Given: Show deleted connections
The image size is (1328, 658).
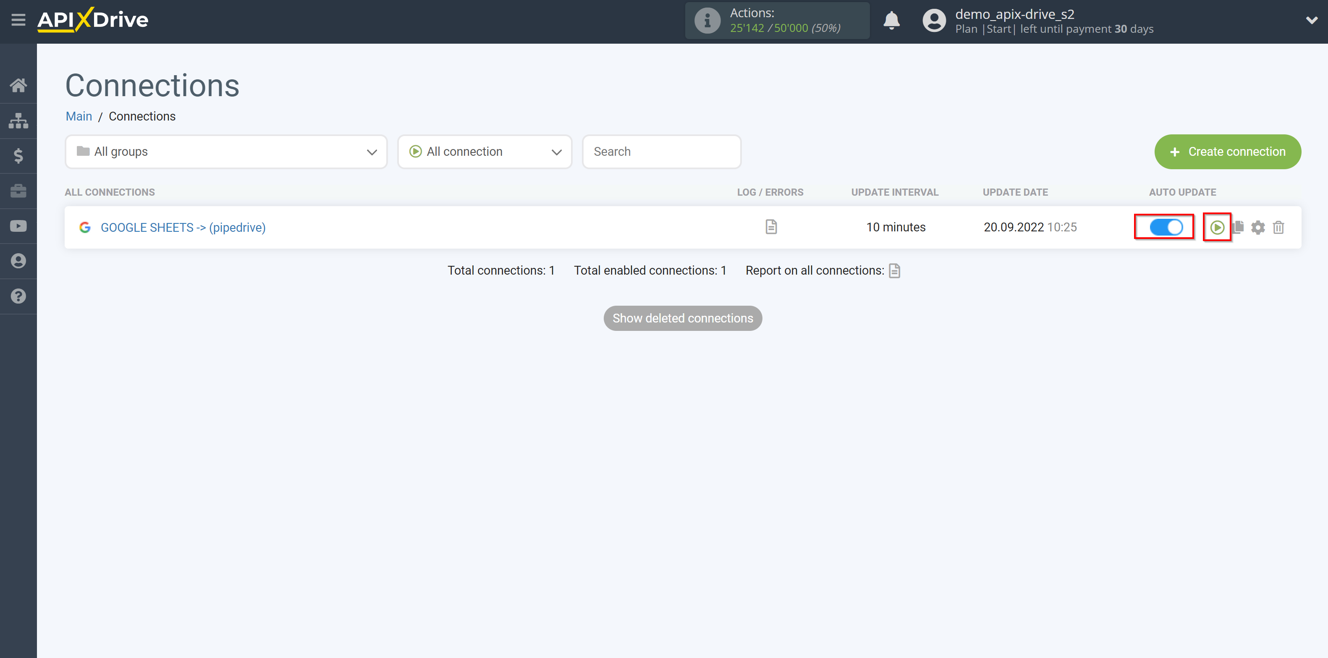Looking at the screenshot, I should [x=683, y=317].
